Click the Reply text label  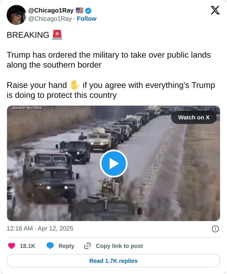point(66,246)
